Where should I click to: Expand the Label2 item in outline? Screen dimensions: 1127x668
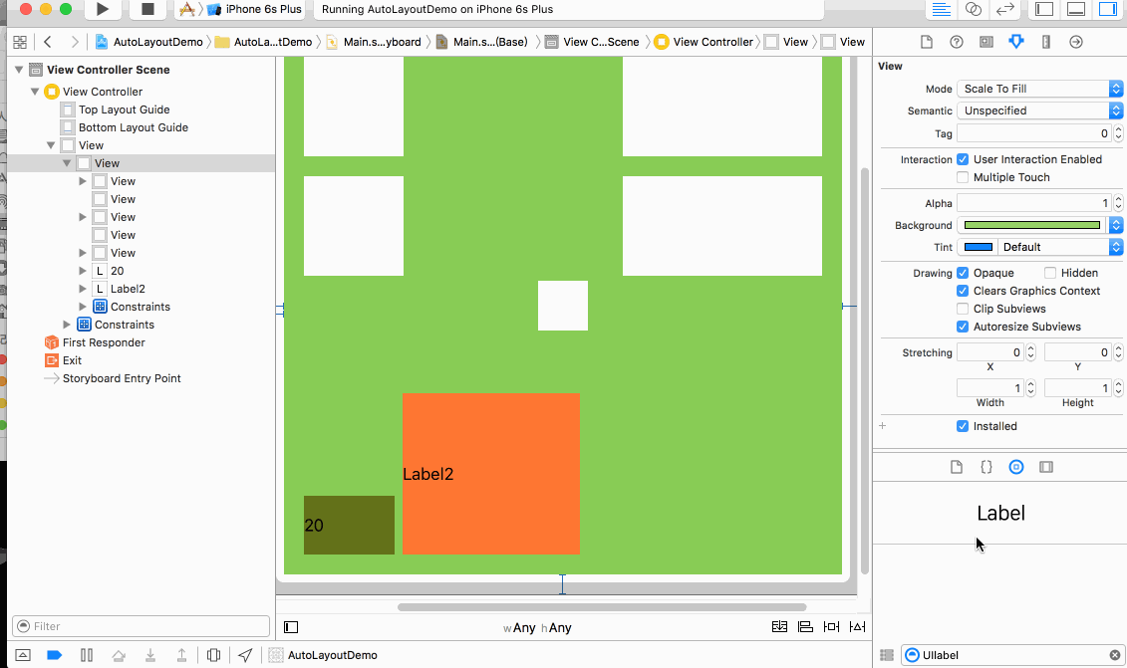[x=83, y=289]
